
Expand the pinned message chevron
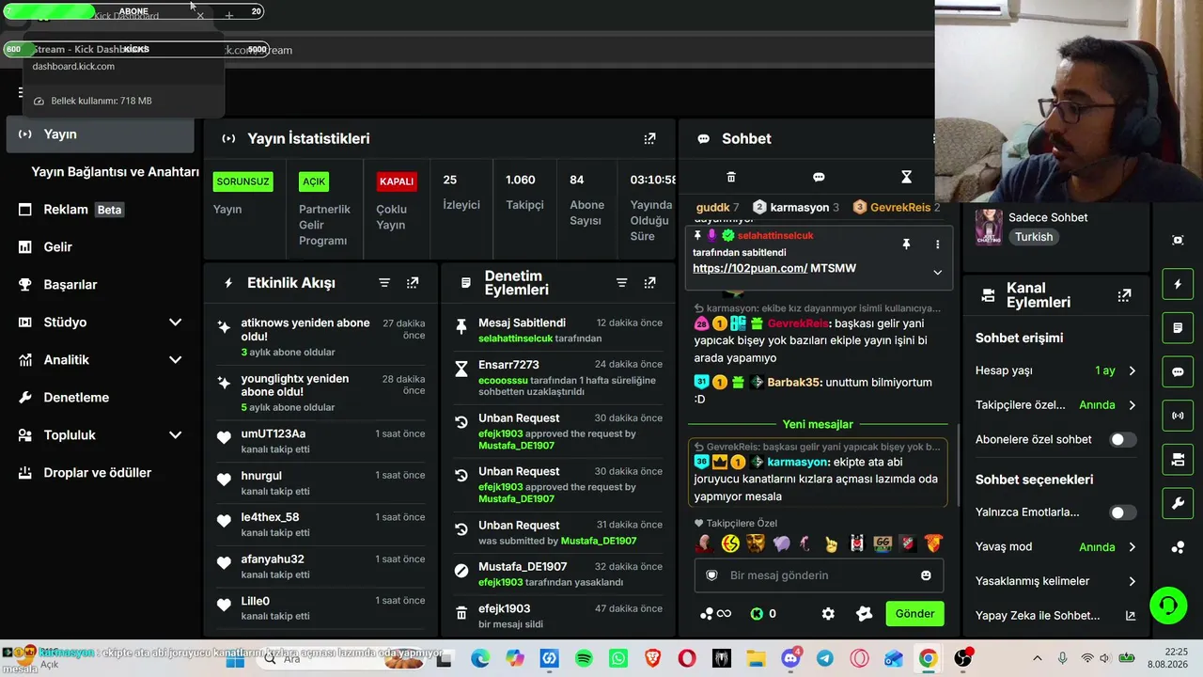(937, 272)
